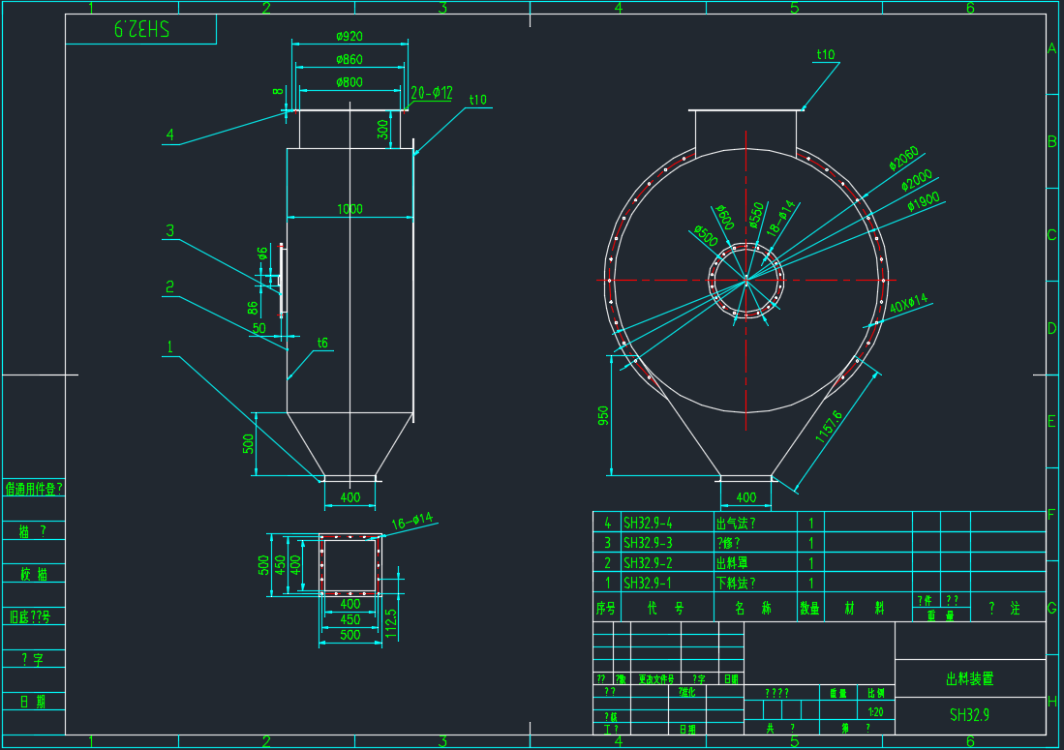Select the ø2060 diameter callout
1064x750 pixels.
pos(904,158)
